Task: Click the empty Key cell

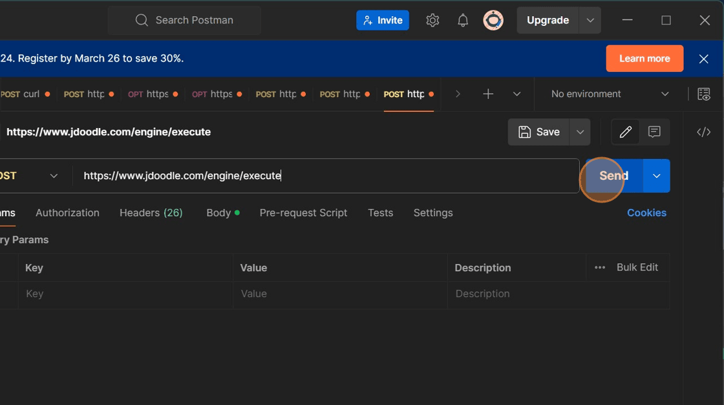Action: [125, 294]
